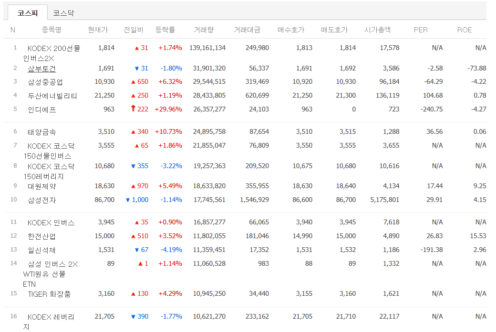Select the PER value -240.75

(432, 109)
